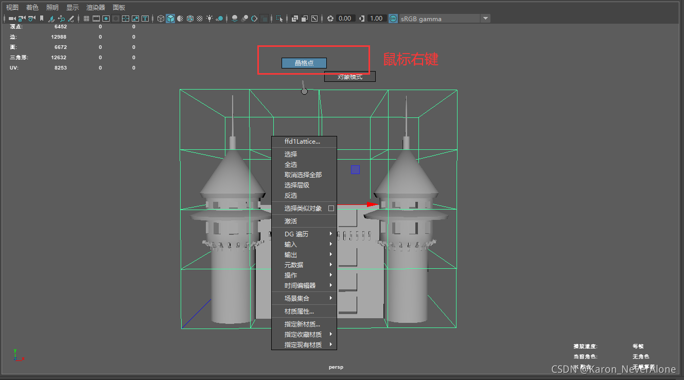684x380 pixels.
Task: Click the 对象模式 button
Action: [349, 77]
